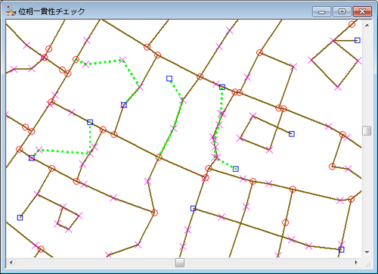The image size is (378, 274).
Task: Select blue square atop the vertical green dotted line
Action: pos(90,123)
